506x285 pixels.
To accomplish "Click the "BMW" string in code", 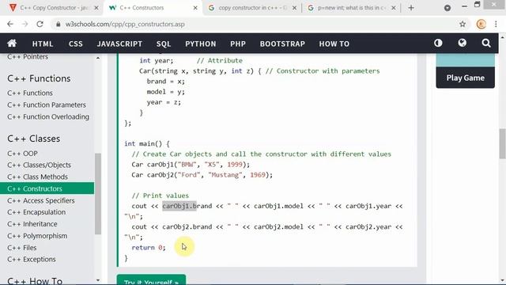I will click(x=187, y=165).
